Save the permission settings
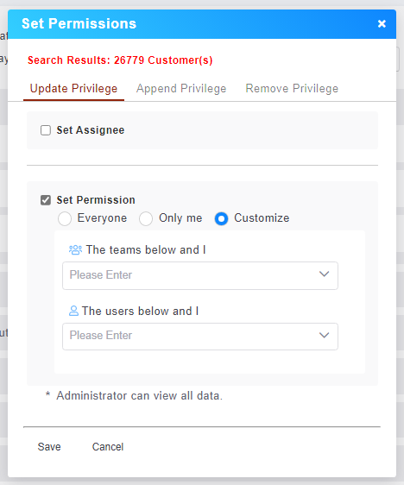 49,447
